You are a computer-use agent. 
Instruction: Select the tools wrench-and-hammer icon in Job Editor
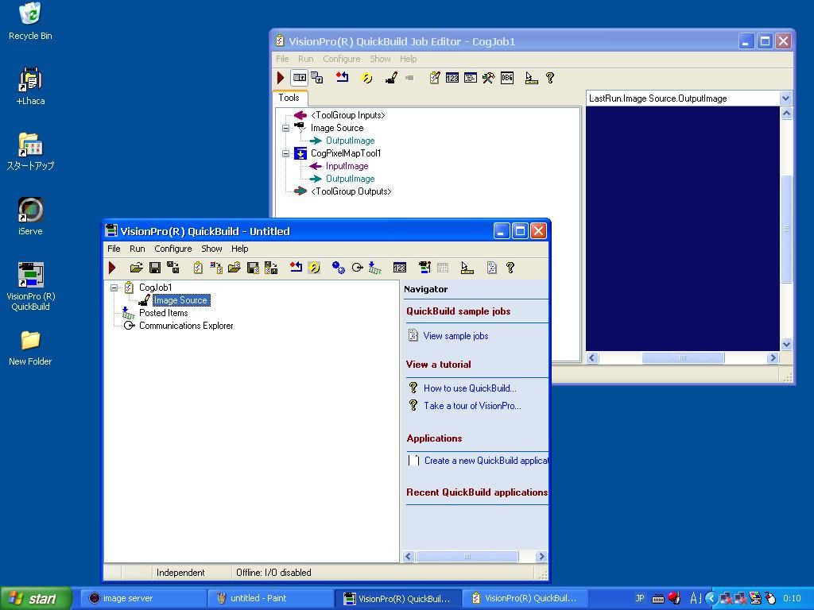[x=487, y=77]
